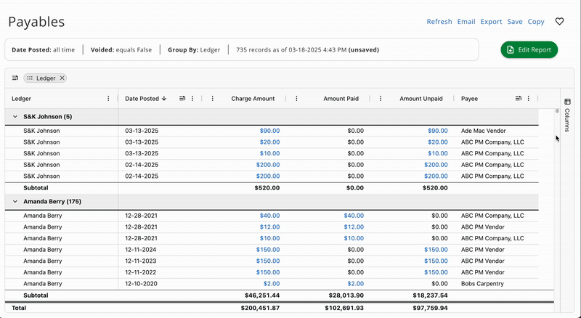Image resolution: width=581 pixels, height=318 pixels.
Task: Collapse the S&K Johnson group
Action: [15, 116]
